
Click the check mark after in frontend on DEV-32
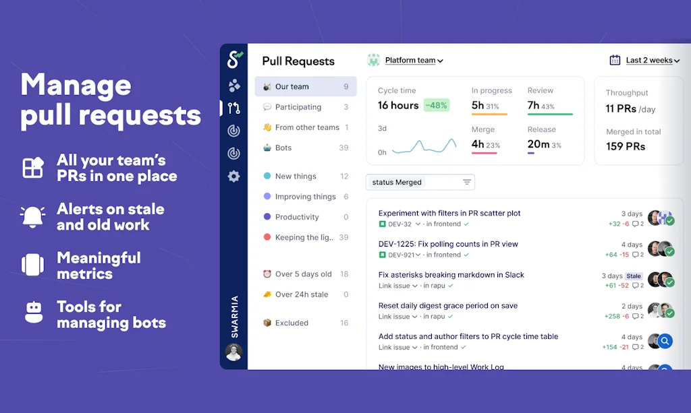coord(466,224)
